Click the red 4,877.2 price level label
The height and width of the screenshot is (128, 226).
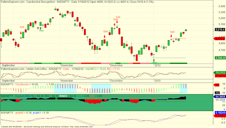pyautogui.click(x=220, y=38)
